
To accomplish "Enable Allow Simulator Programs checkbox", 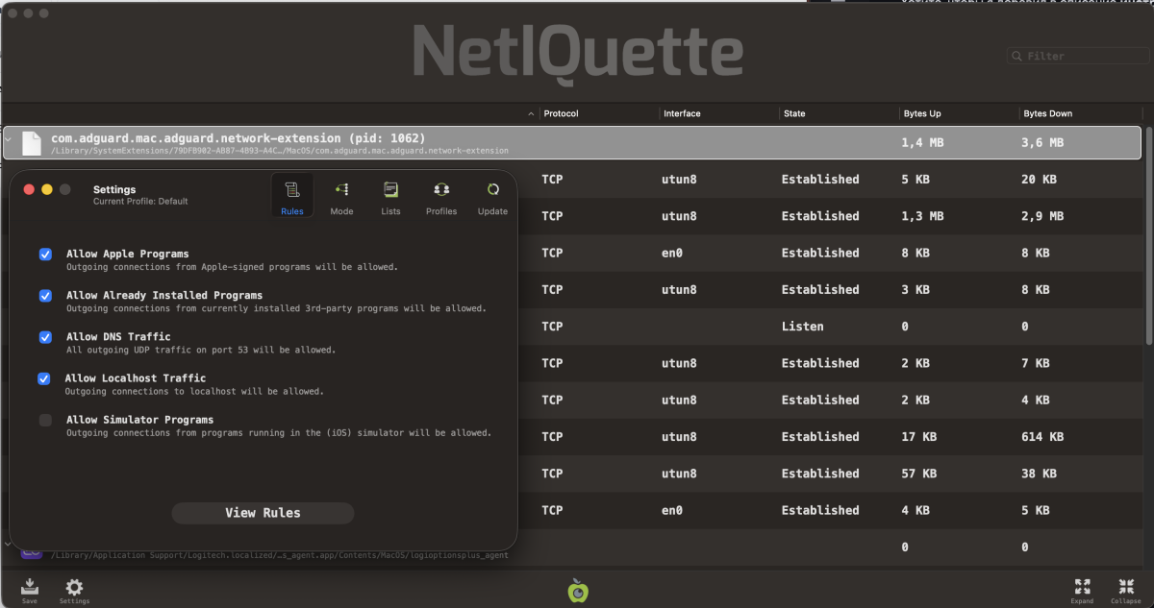I will pyautogui.click(x=45, y=420).
